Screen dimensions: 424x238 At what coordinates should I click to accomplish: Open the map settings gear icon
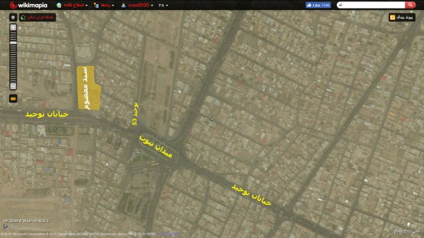[x=13, y=17]
